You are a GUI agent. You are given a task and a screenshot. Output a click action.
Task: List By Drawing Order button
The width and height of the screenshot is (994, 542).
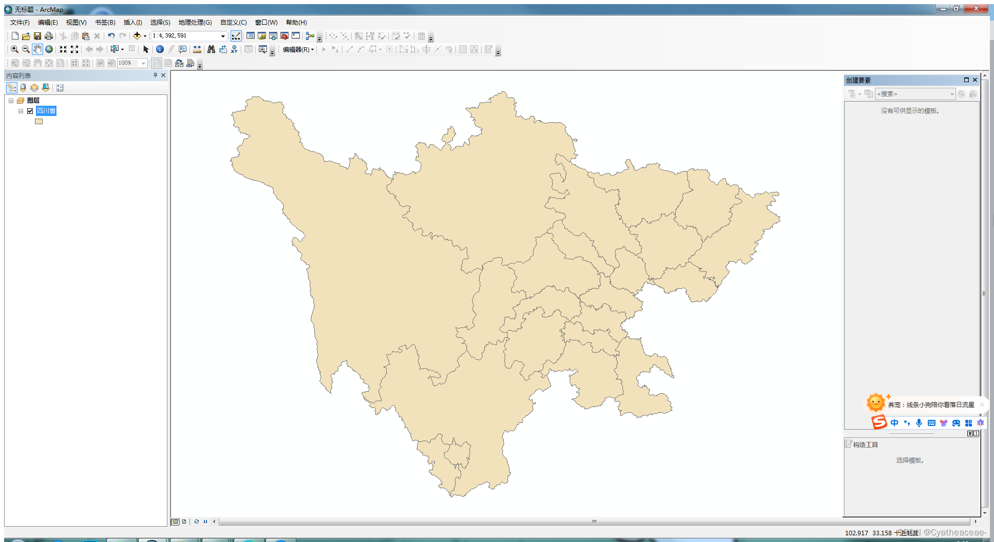point(12,88)
